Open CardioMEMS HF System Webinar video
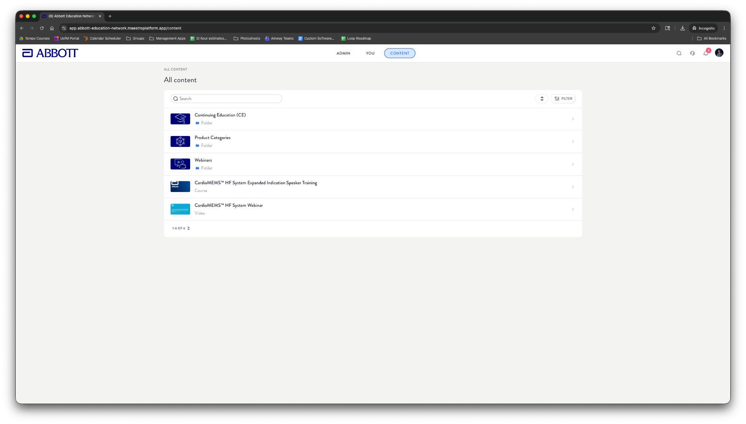 click(x=228, y=205)
